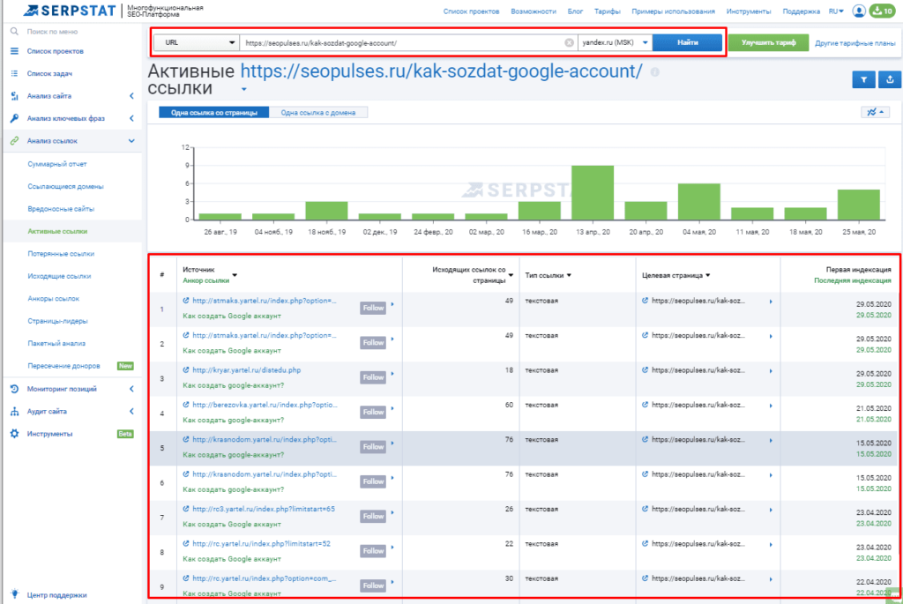Image resolution: width=903 pixels, height=604 pixels.
Task: Expand the Анализ ключевых фраз section
Action: click(x=132, y=118)
